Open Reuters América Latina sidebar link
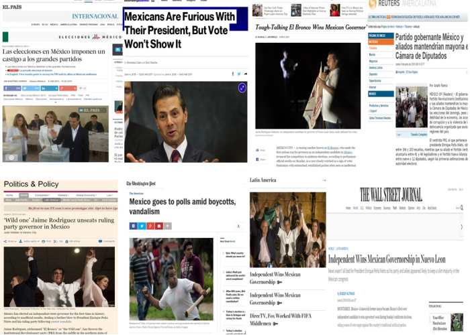Screen dimensions: 470x335 pos(375,68)
